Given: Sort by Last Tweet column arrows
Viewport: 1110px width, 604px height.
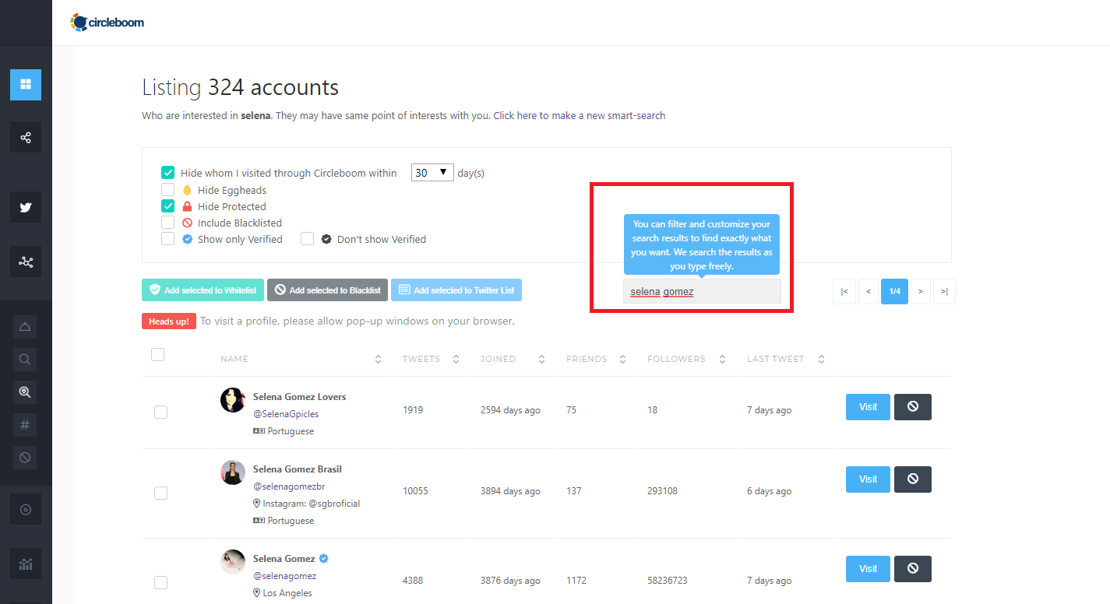Looking at the screenshot, I should point(822,359).
